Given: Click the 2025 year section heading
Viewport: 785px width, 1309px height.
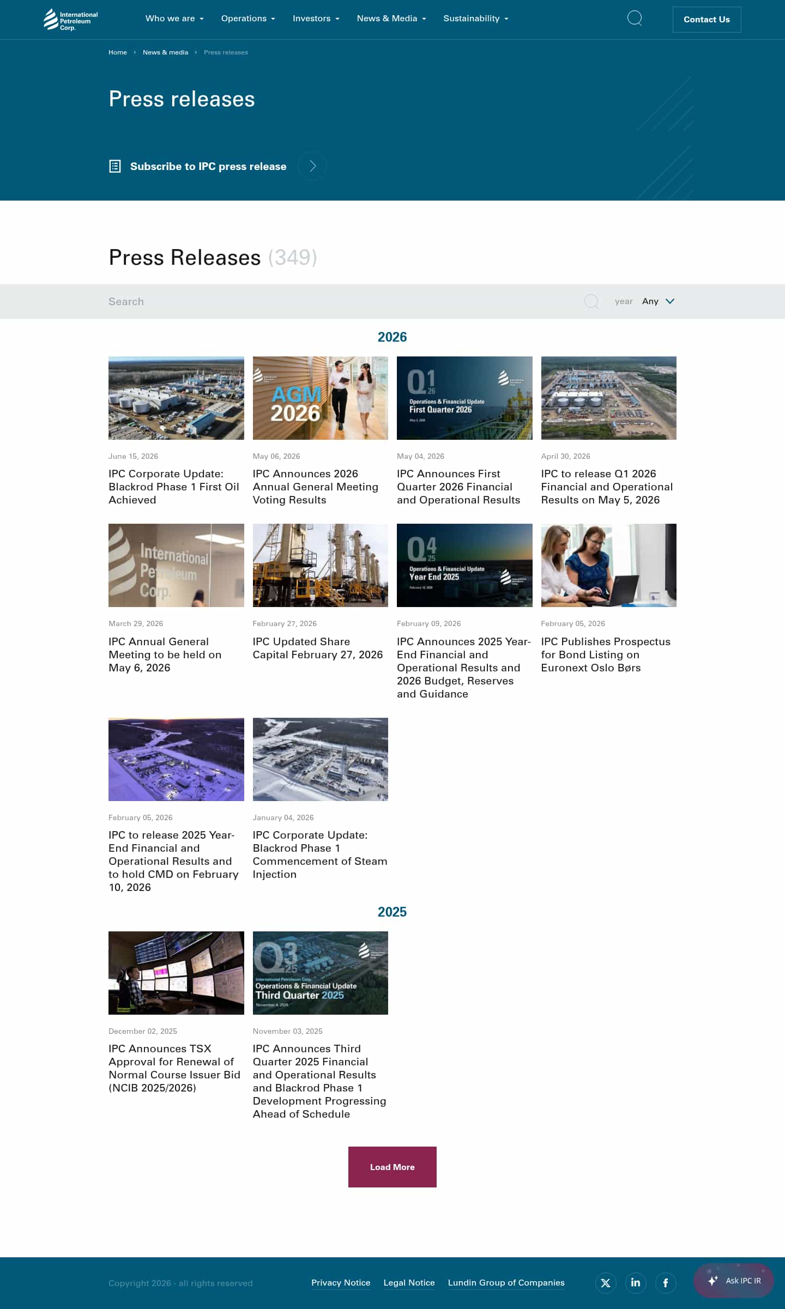Looking at the screenshot, I should click(x=392, y=912).
